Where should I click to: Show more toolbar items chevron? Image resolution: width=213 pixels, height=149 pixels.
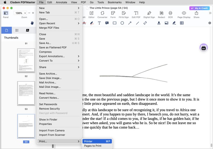tap(210, 13)
